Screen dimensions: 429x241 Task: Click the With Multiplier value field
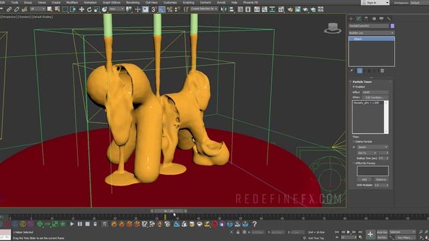point(381,185)
